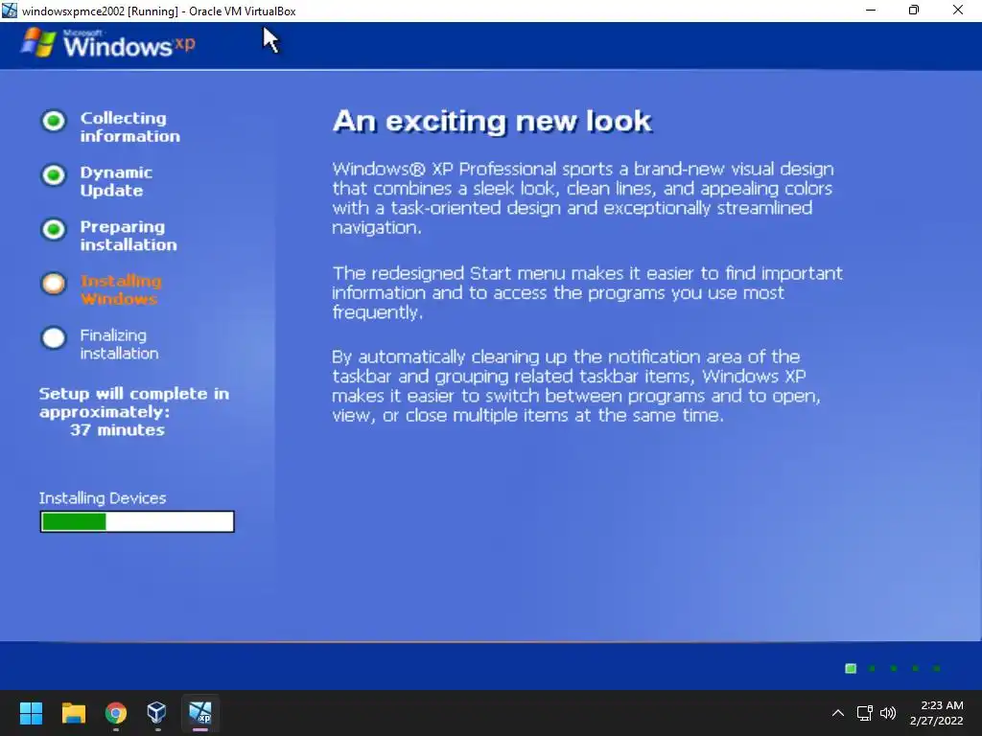
Task: Click the Finalizing installation step indicator
Action: click(x=54, y=338)
